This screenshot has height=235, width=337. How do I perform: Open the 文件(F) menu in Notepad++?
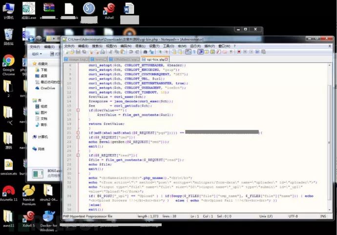[69, 46]
